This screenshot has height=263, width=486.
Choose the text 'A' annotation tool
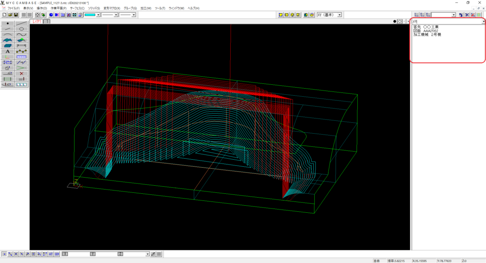(8, 51)
